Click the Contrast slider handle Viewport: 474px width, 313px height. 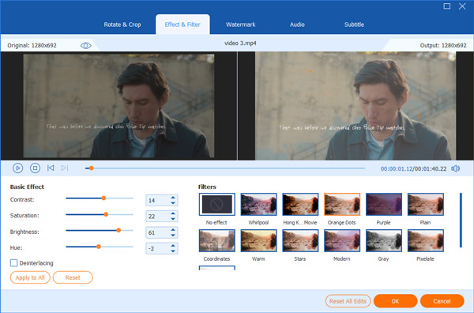[103, 198]
